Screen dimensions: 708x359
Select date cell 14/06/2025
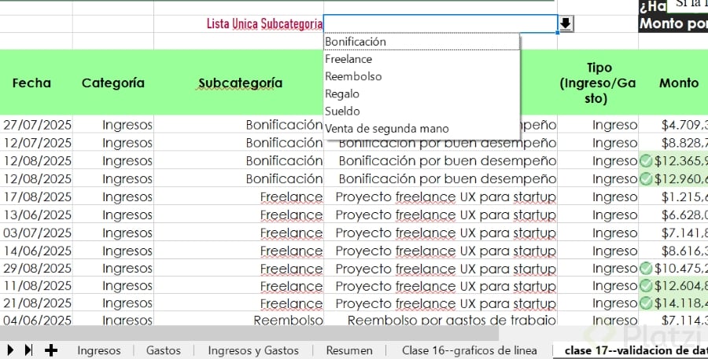point(36,251)
